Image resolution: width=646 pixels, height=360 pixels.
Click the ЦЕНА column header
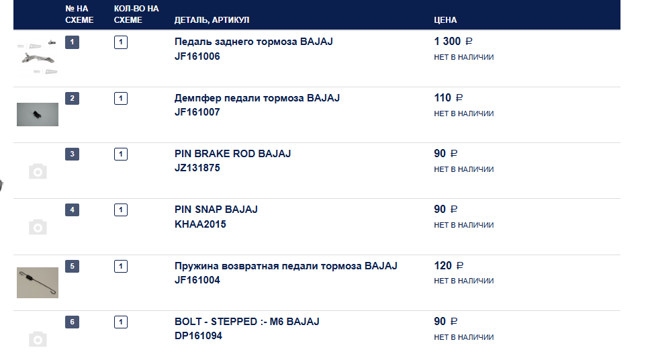click(445, 20)
